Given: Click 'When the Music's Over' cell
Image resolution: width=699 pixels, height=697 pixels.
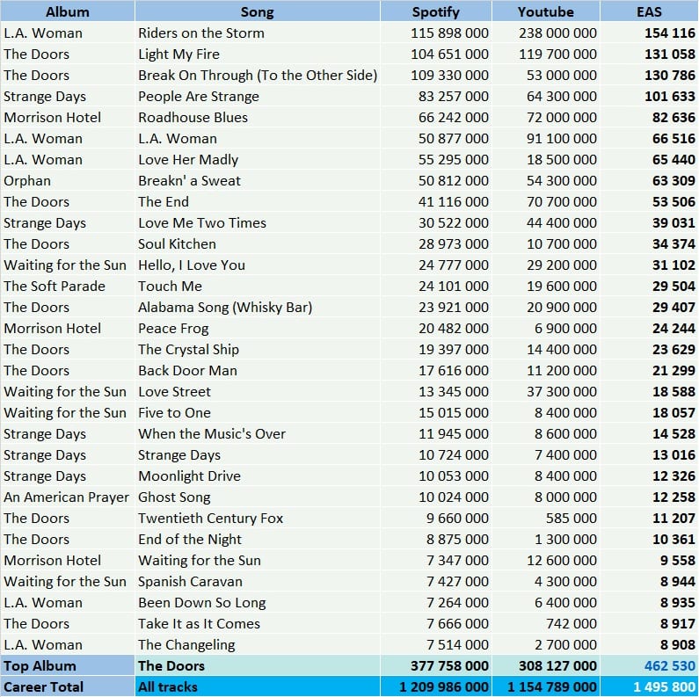Looking at the screenshot, I should (x=258, y=433).
